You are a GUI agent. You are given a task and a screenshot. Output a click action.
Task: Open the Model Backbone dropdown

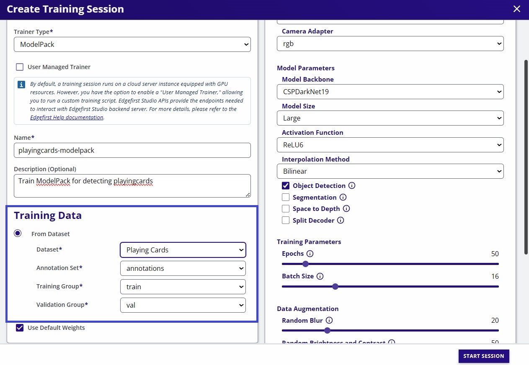(390, 92)
